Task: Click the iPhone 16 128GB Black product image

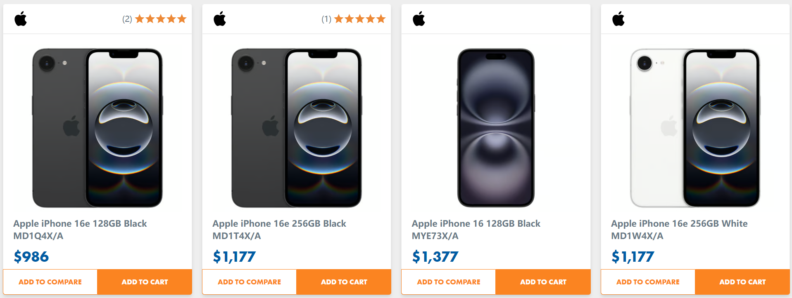Action: [496, 128]
